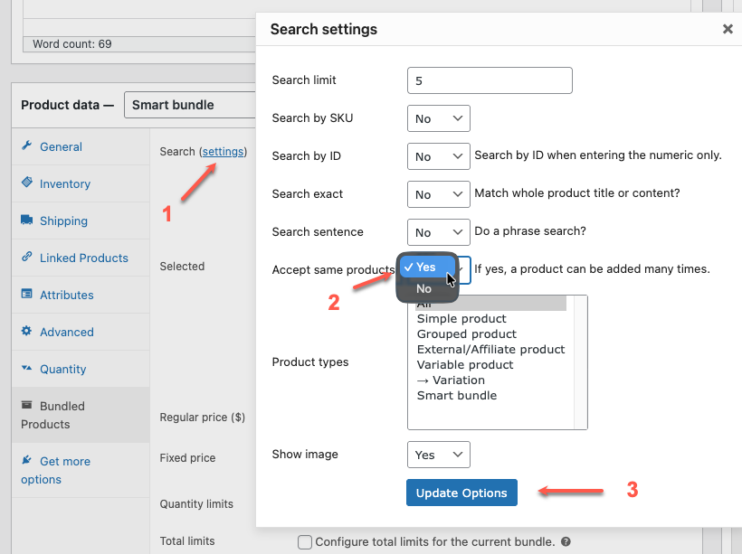Image resolution: width=742 pixels, height=554 pixels.
Task: Open the Bundled Products tab
Action: [81, 415]
